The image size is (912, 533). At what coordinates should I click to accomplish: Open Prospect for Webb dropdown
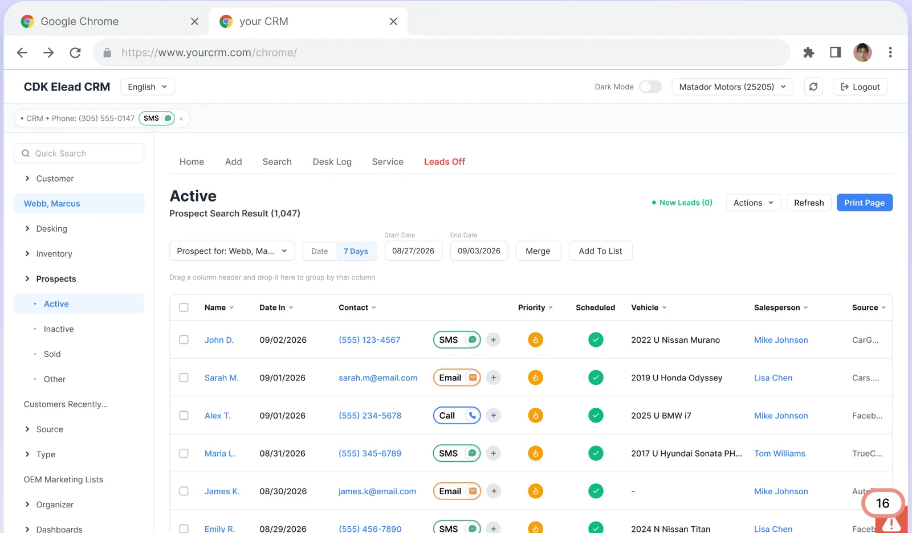[232, 251]
